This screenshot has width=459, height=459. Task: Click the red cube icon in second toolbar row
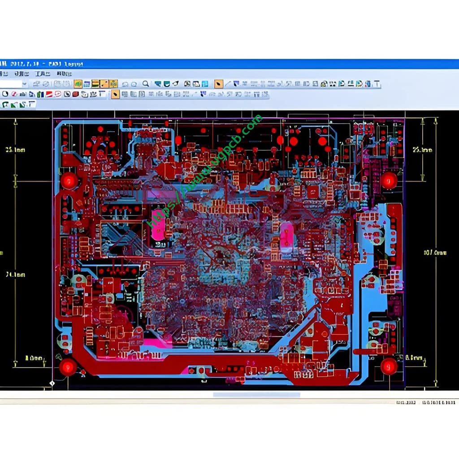pyautogui.click(x=75, y=94)
